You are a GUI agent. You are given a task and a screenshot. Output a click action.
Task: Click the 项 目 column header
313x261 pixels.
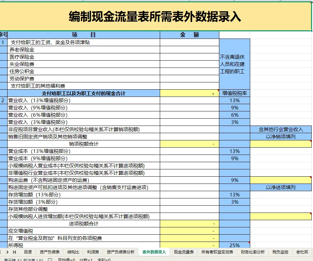tap(84, 35)
